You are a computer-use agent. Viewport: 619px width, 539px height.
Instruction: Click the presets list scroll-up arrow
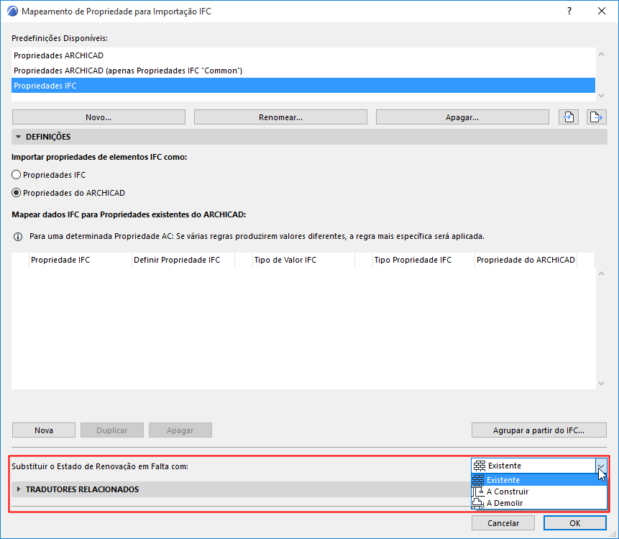tap(601, 54)
